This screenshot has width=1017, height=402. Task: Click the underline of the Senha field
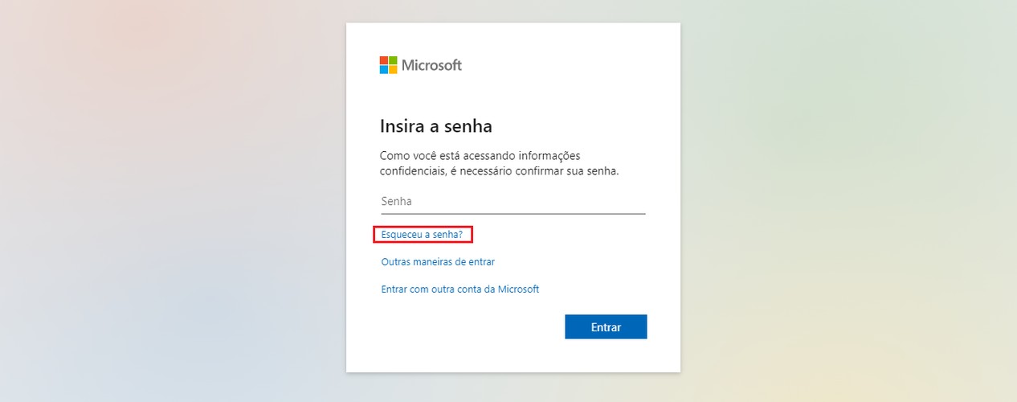pos(513,213)
